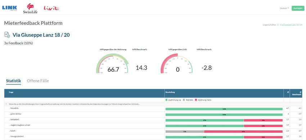Click the Via Giuseppe Lanz 18 / 20 breadcrumb
This screenshot has width=306, height=140.
[x=291, y=25]
